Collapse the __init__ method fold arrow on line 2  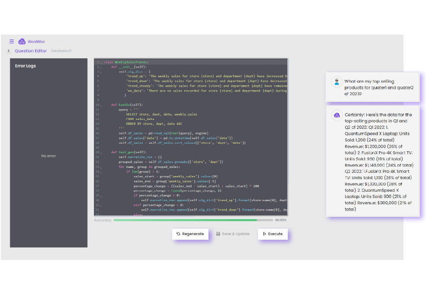tap(101, 67)
